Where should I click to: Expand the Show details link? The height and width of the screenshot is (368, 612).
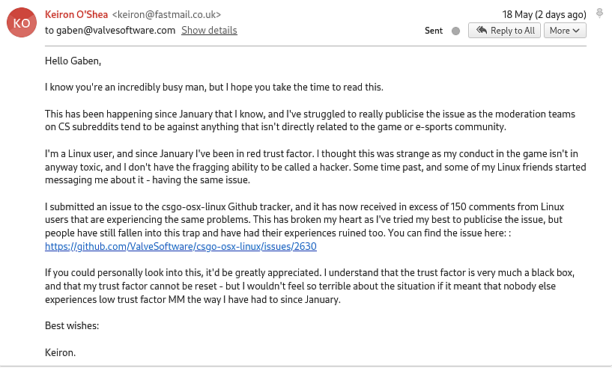point(209,30)
